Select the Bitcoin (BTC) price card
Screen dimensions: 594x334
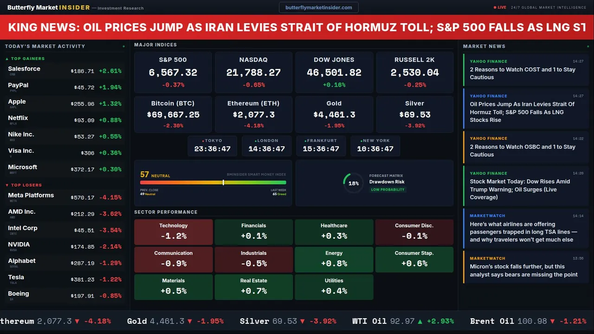[x=173, y=115]
